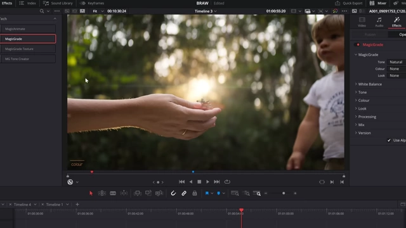Select the arrow Selection Mode tool
Image resolution: width=406 pixels, height=228 pixels.
(91, 193)
